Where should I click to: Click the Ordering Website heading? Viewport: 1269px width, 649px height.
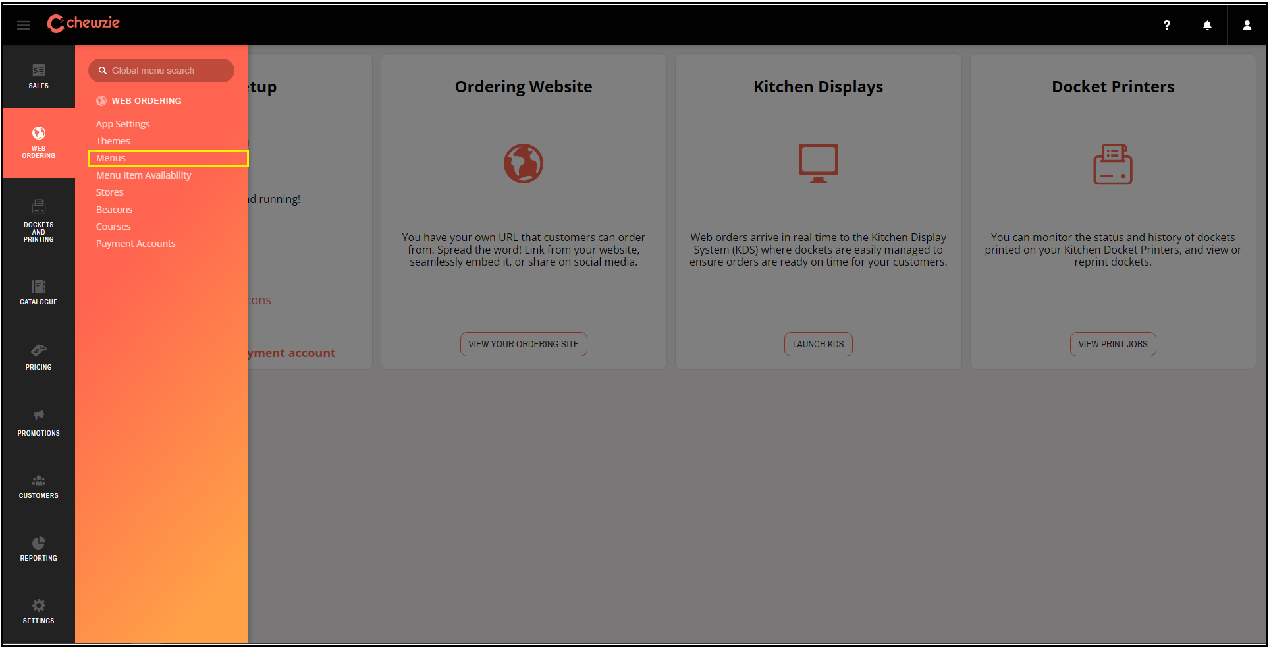524,87
